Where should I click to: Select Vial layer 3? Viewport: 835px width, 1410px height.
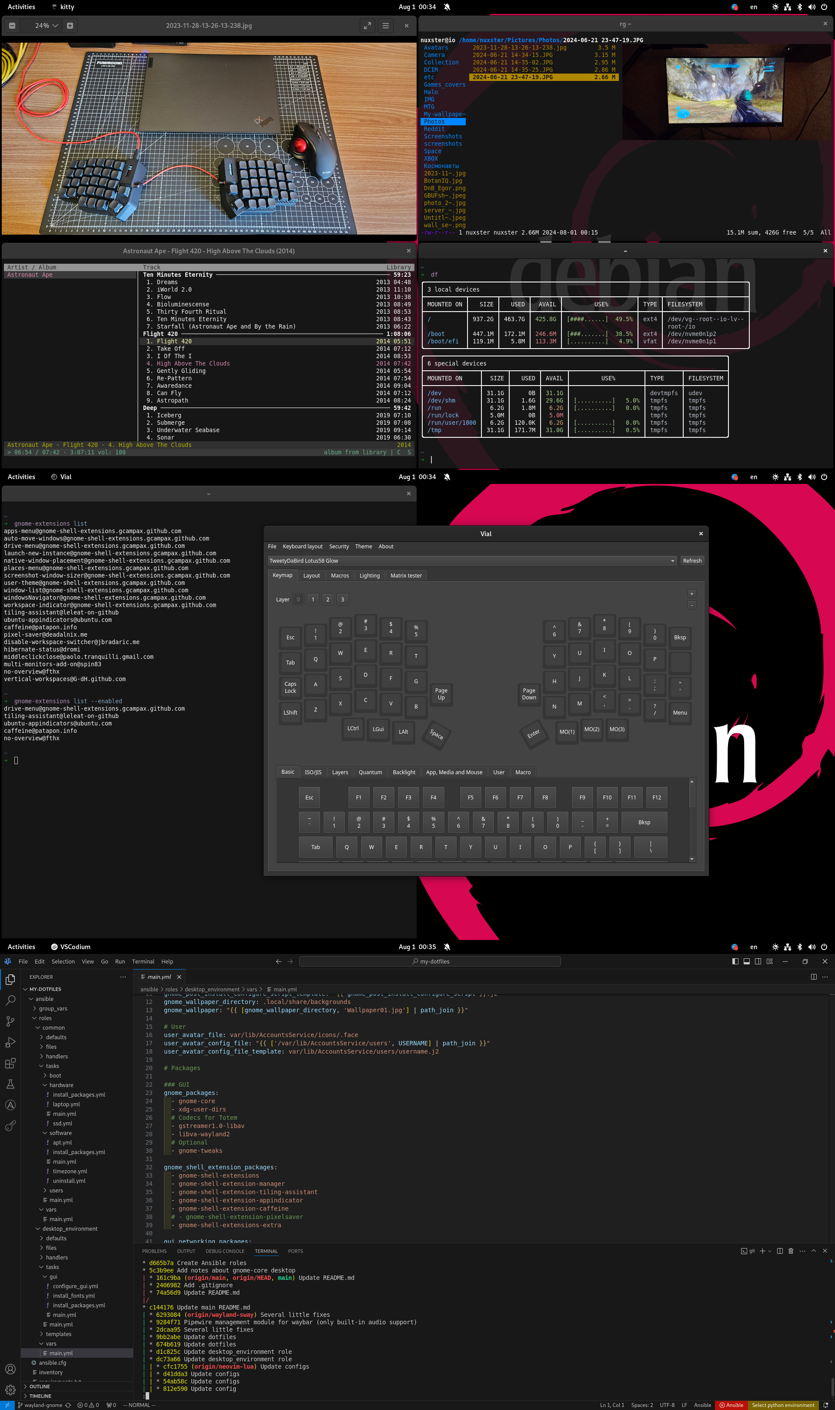342,599
